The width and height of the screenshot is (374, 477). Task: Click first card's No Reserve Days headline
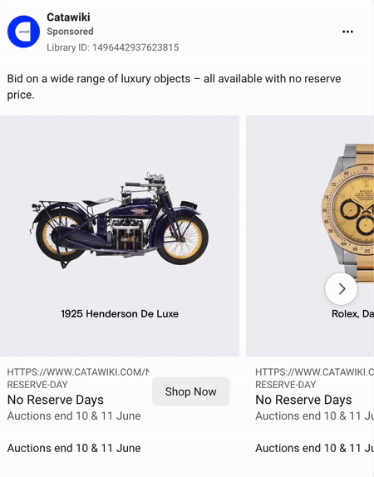coord(56,400)
